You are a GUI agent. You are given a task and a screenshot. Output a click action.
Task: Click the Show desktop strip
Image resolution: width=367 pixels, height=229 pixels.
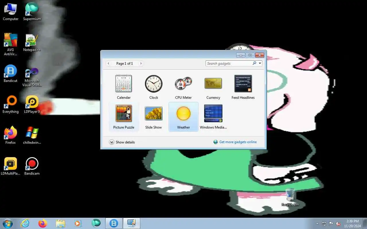[365, 223]
